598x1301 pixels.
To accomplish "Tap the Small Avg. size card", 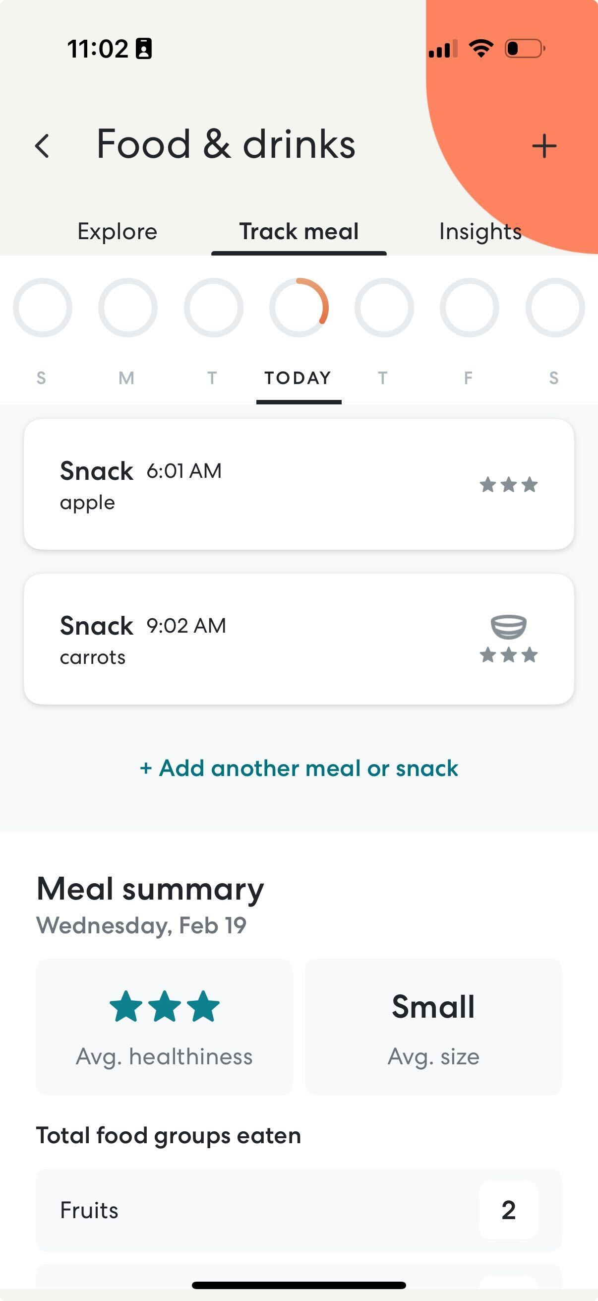I will click(x=433, y=1027).
